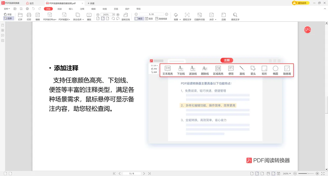Go to Home (首页) tab
The height and width of the screenshot is (176, 328).
click(x=30, y=3)
